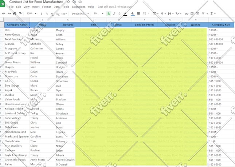Select the Website header cell

pos(196,25)
